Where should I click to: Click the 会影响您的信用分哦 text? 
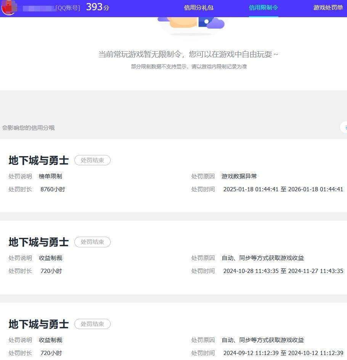pyautogui.click(x=28, y=128)
